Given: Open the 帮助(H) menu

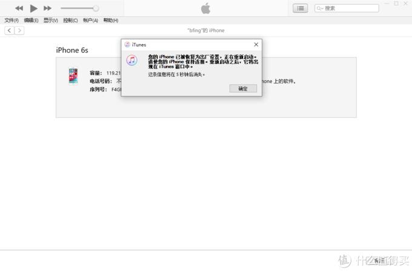Looking at the screenshot, I should pyautogui.click(x=111, y=21).
